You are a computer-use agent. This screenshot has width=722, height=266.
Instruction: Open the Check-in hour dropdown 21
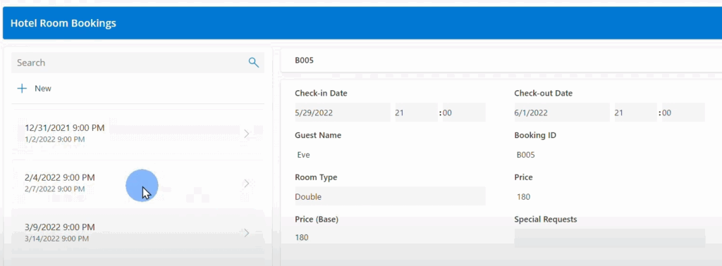(x=416, y=113)
